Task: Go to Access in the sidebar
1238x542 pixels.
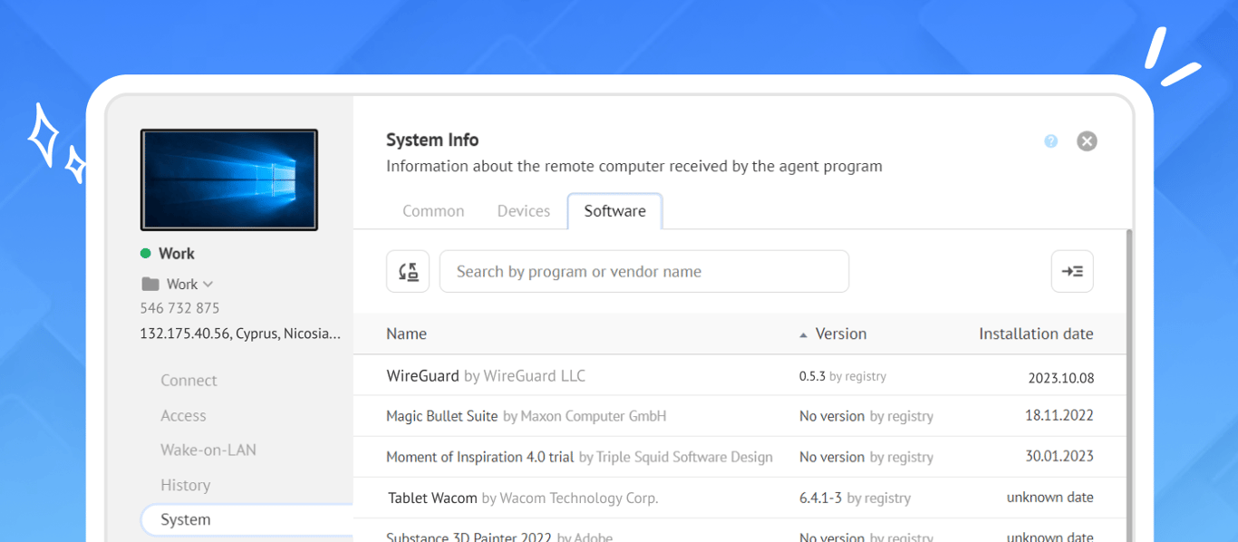Action: (183, 416)
